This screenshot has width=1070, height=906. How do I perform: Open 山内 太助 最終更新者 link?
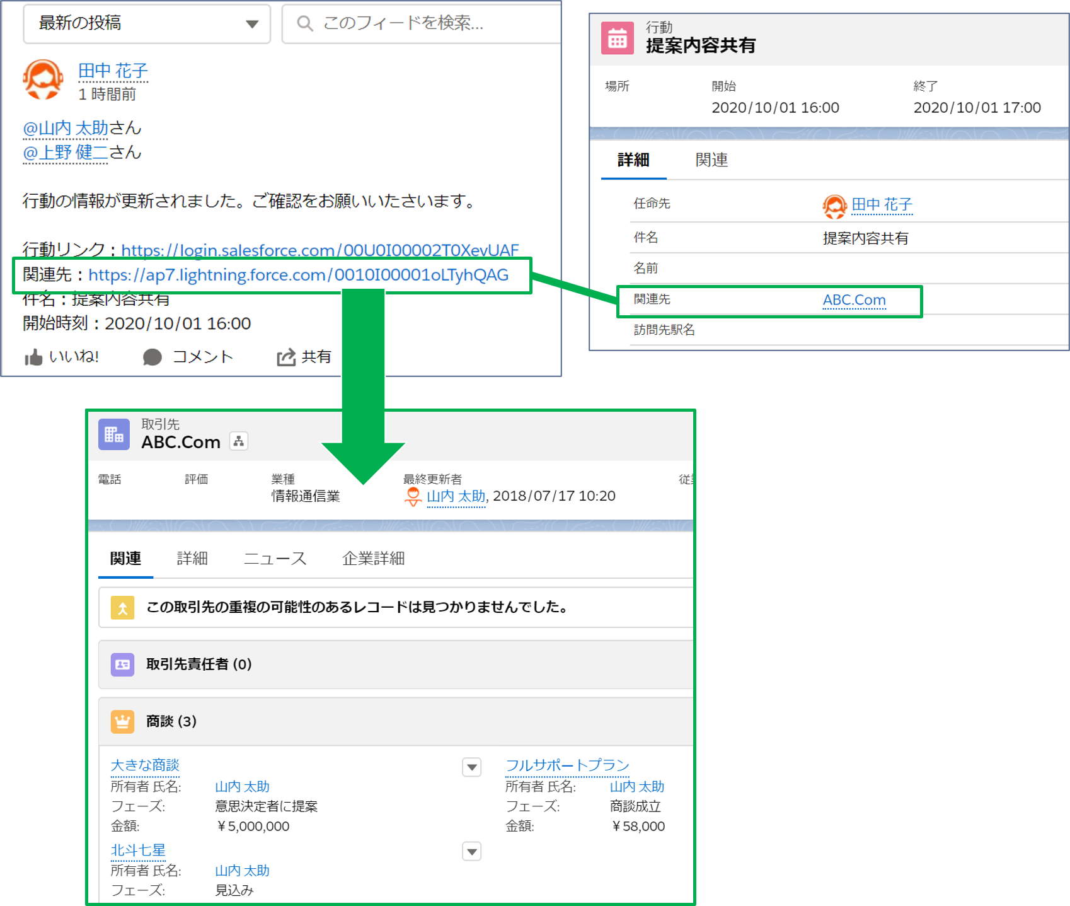[x=456, y=496]
